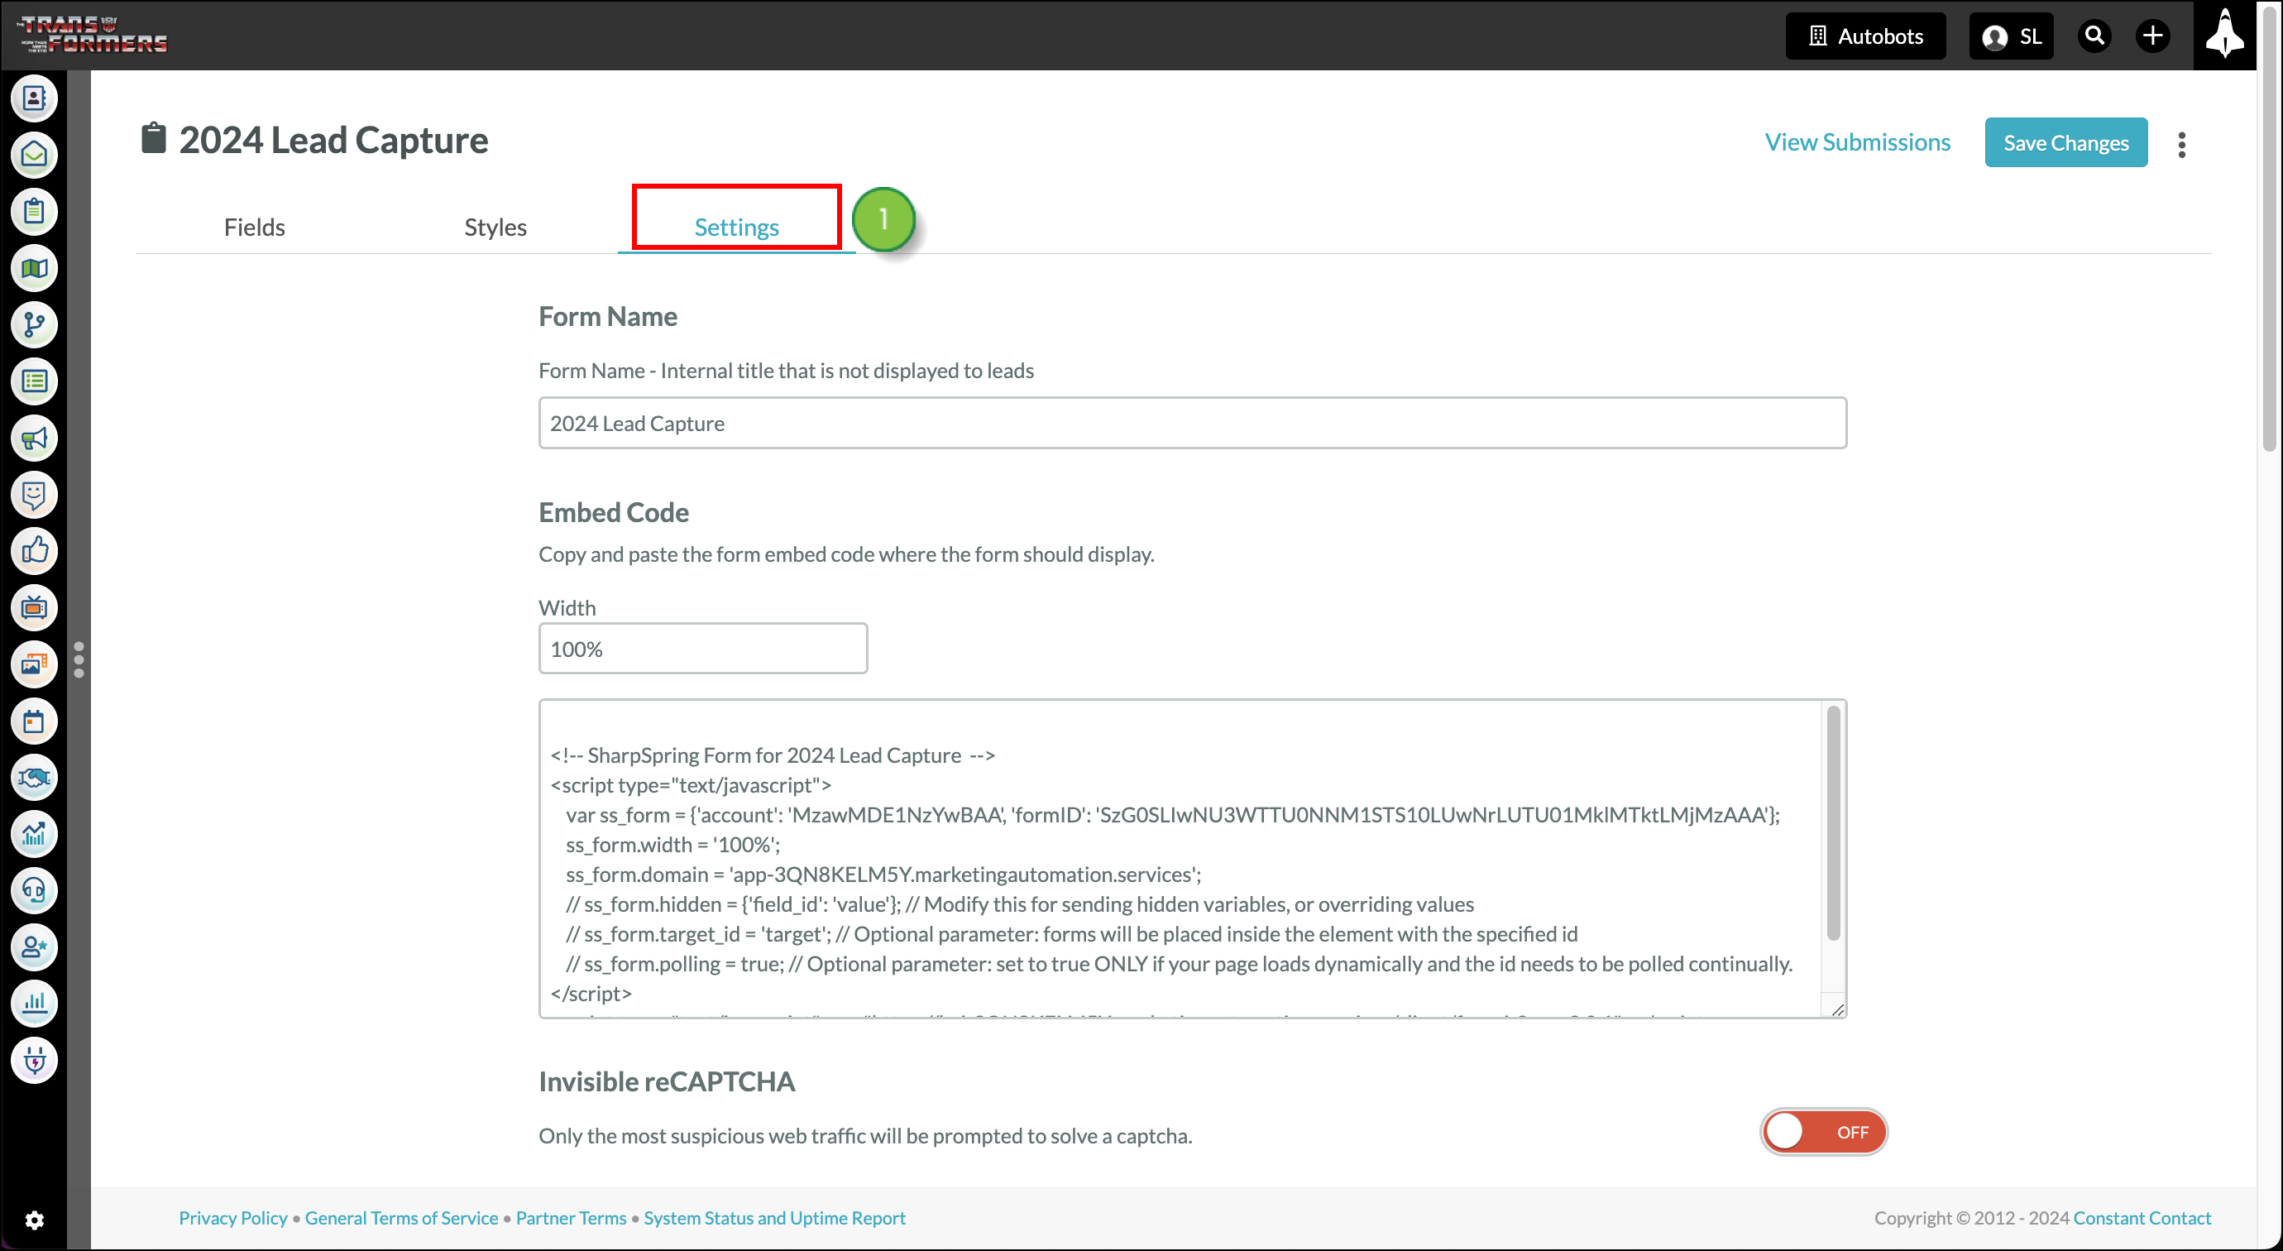
Task: Open the Email envelope sidebar icon
Action: [34, 156]
